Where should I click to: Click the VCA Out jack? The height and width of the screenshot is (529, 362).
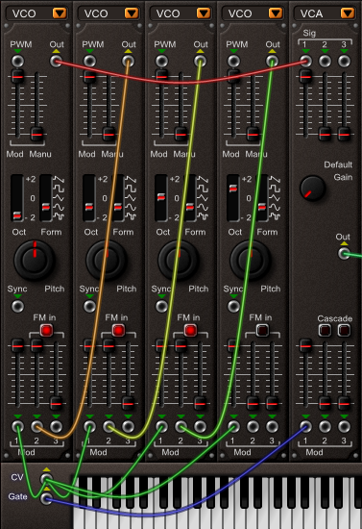point(344,254)
